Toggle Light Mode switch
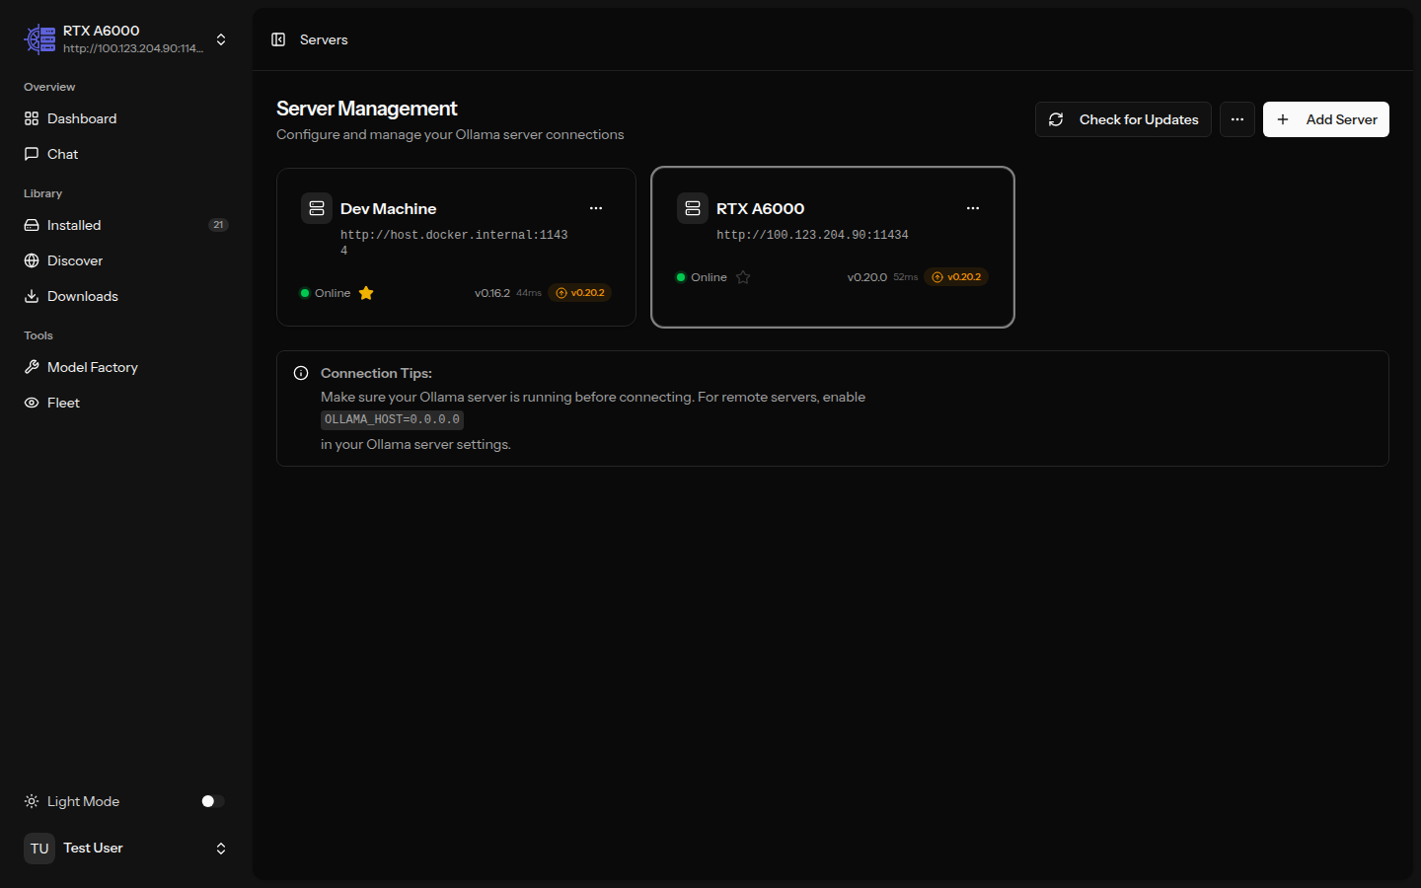The width and height of the screenshot is (1421, 888). tap(210, 801)
